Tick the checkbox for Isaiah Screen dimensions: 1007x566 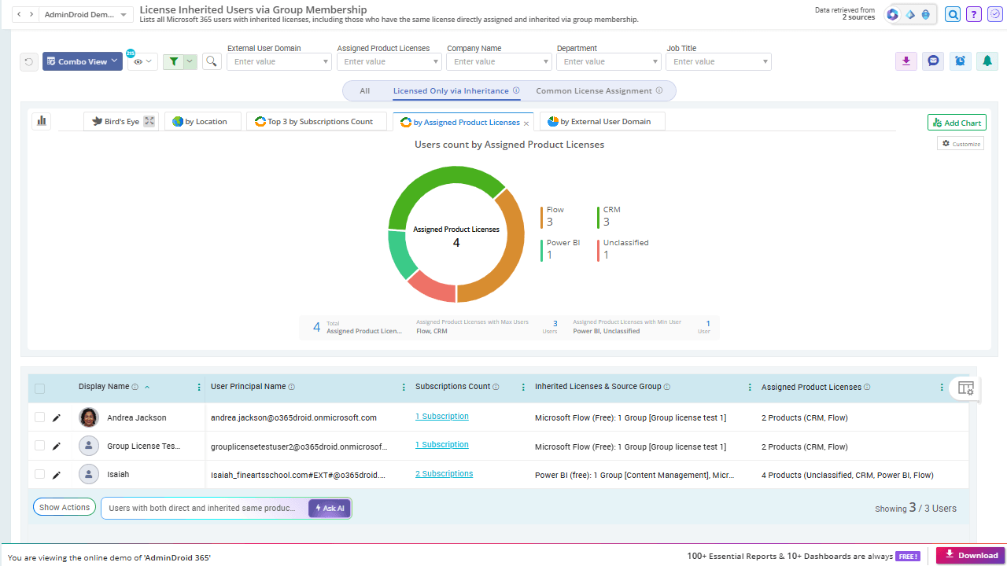40,474
